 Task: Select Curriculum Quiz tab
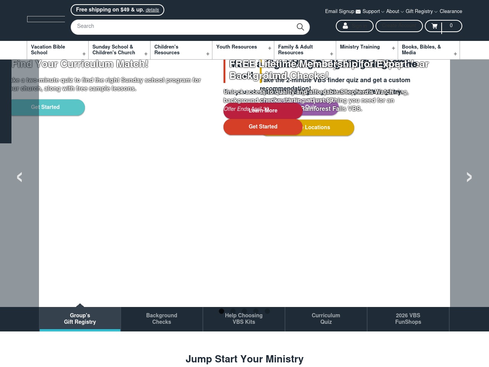coord(326,319)
